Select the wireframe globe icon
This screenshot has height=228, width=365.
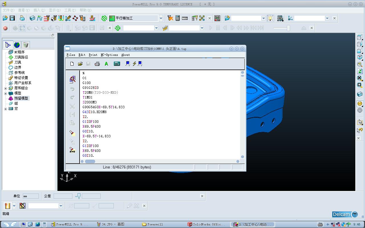360,110
